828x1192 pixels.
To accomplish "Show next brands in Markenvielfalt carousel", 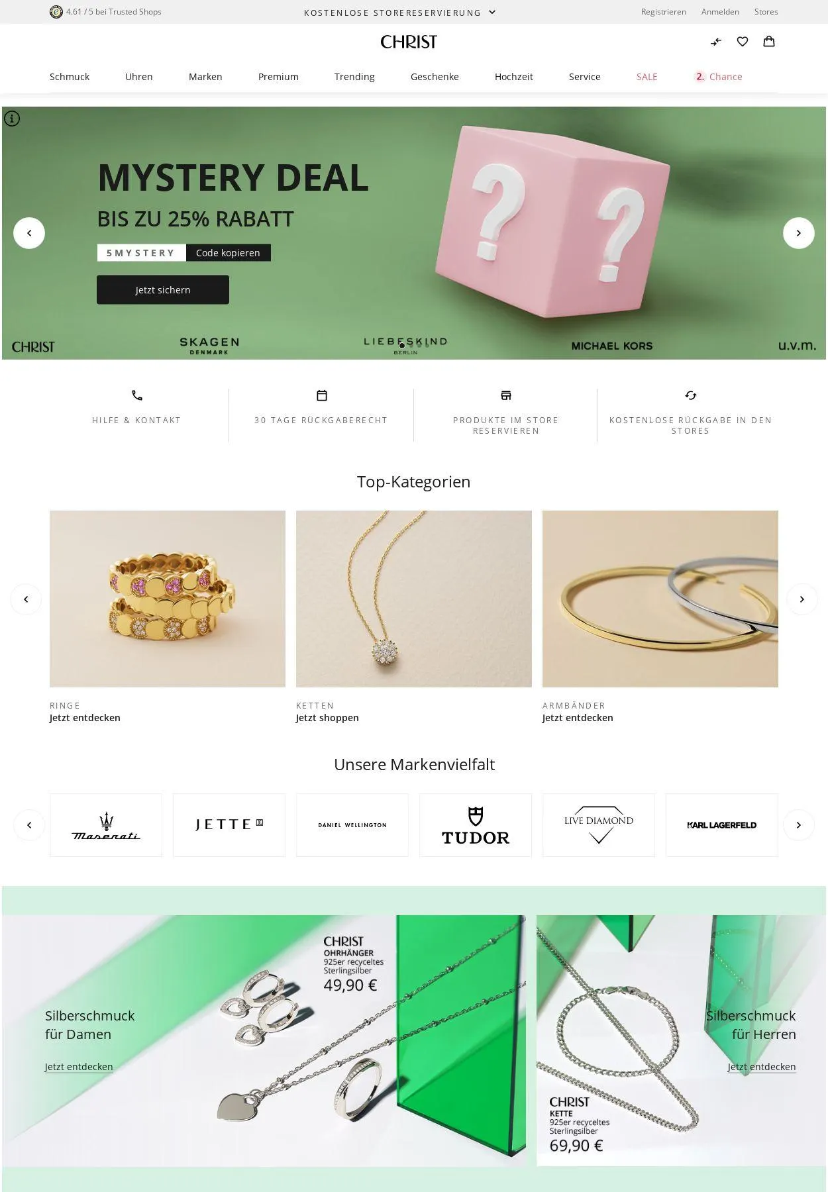I will coord(799,825).
